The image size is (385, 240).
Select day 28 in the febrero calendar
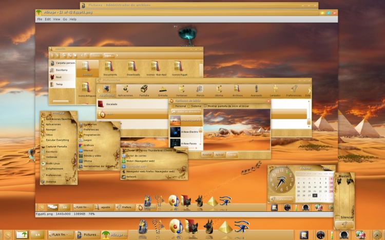point(315,195)
